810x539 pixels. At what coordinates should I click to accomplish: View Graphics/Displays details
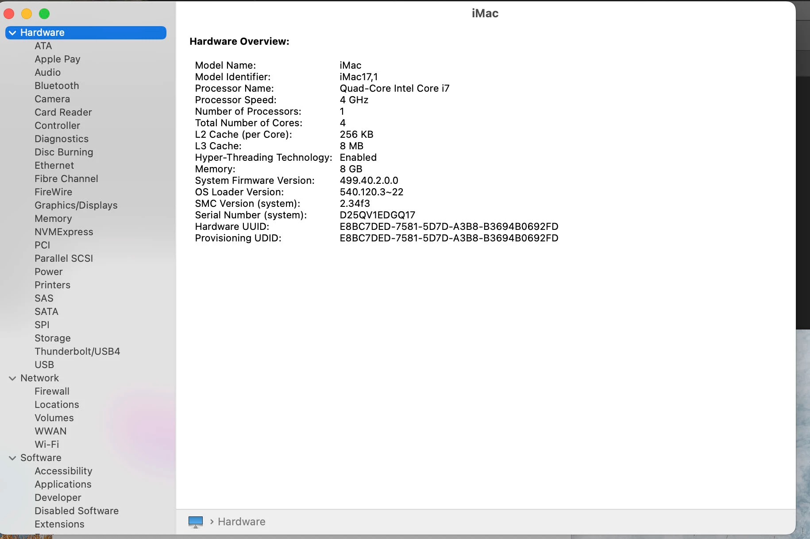(76, 206)
